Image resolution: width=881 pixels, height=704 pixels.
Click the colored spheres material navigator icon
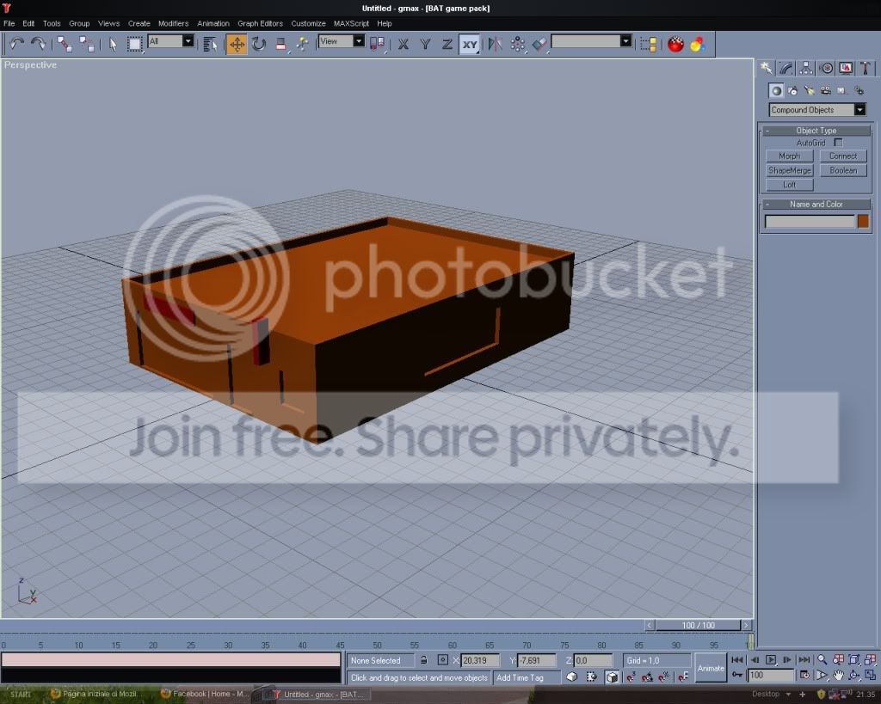coord(697,44)
